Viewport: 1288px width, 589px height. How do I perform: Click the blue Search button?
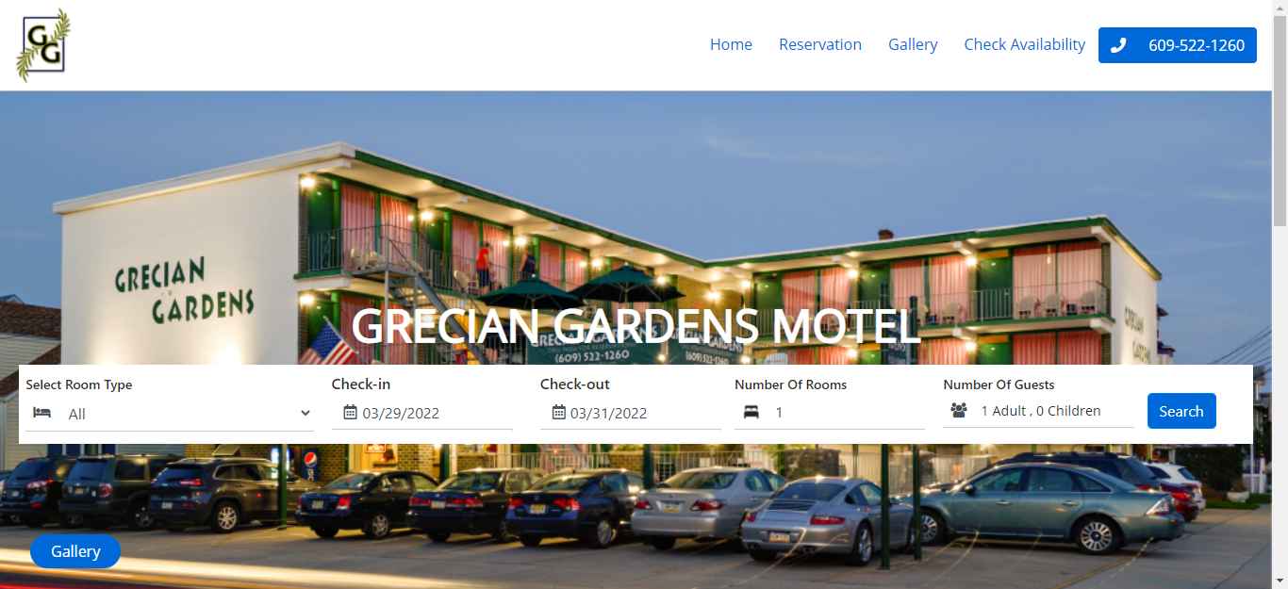point(1181,411)
